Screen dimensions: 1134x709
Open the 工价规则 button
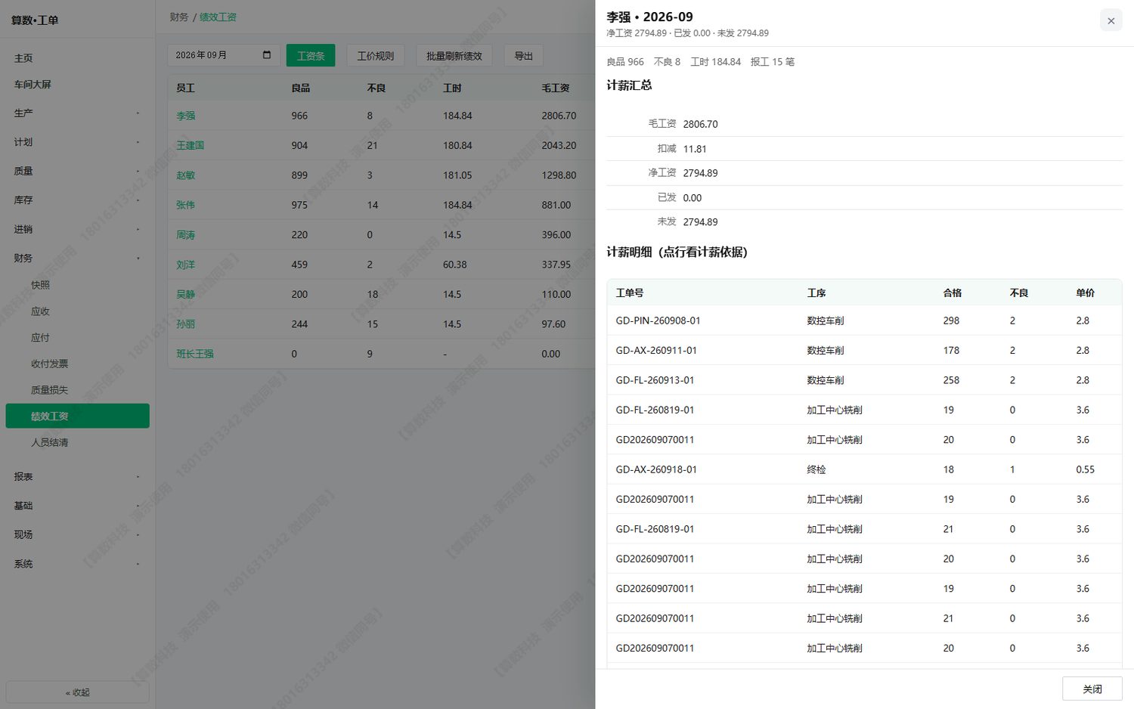coord(376,56)
